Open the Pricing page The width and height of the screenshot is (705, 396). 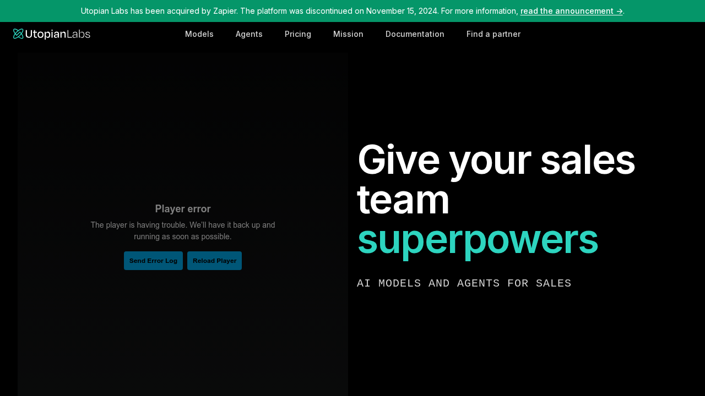297,34
